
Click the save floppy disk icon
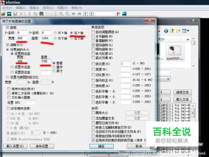(x=15, y=14)
